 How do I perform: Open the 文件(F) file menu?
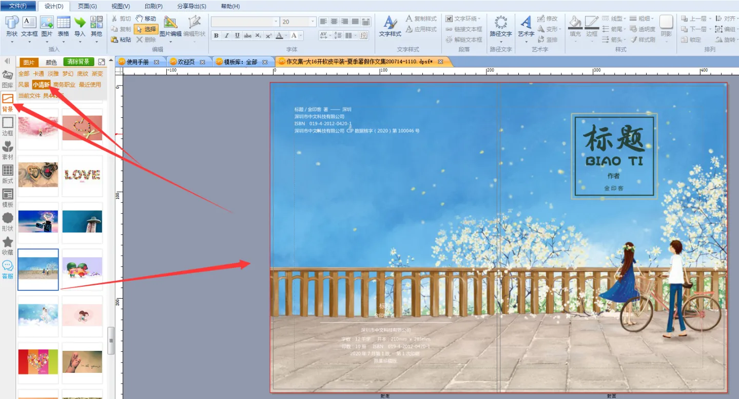[x=18, y=6]
